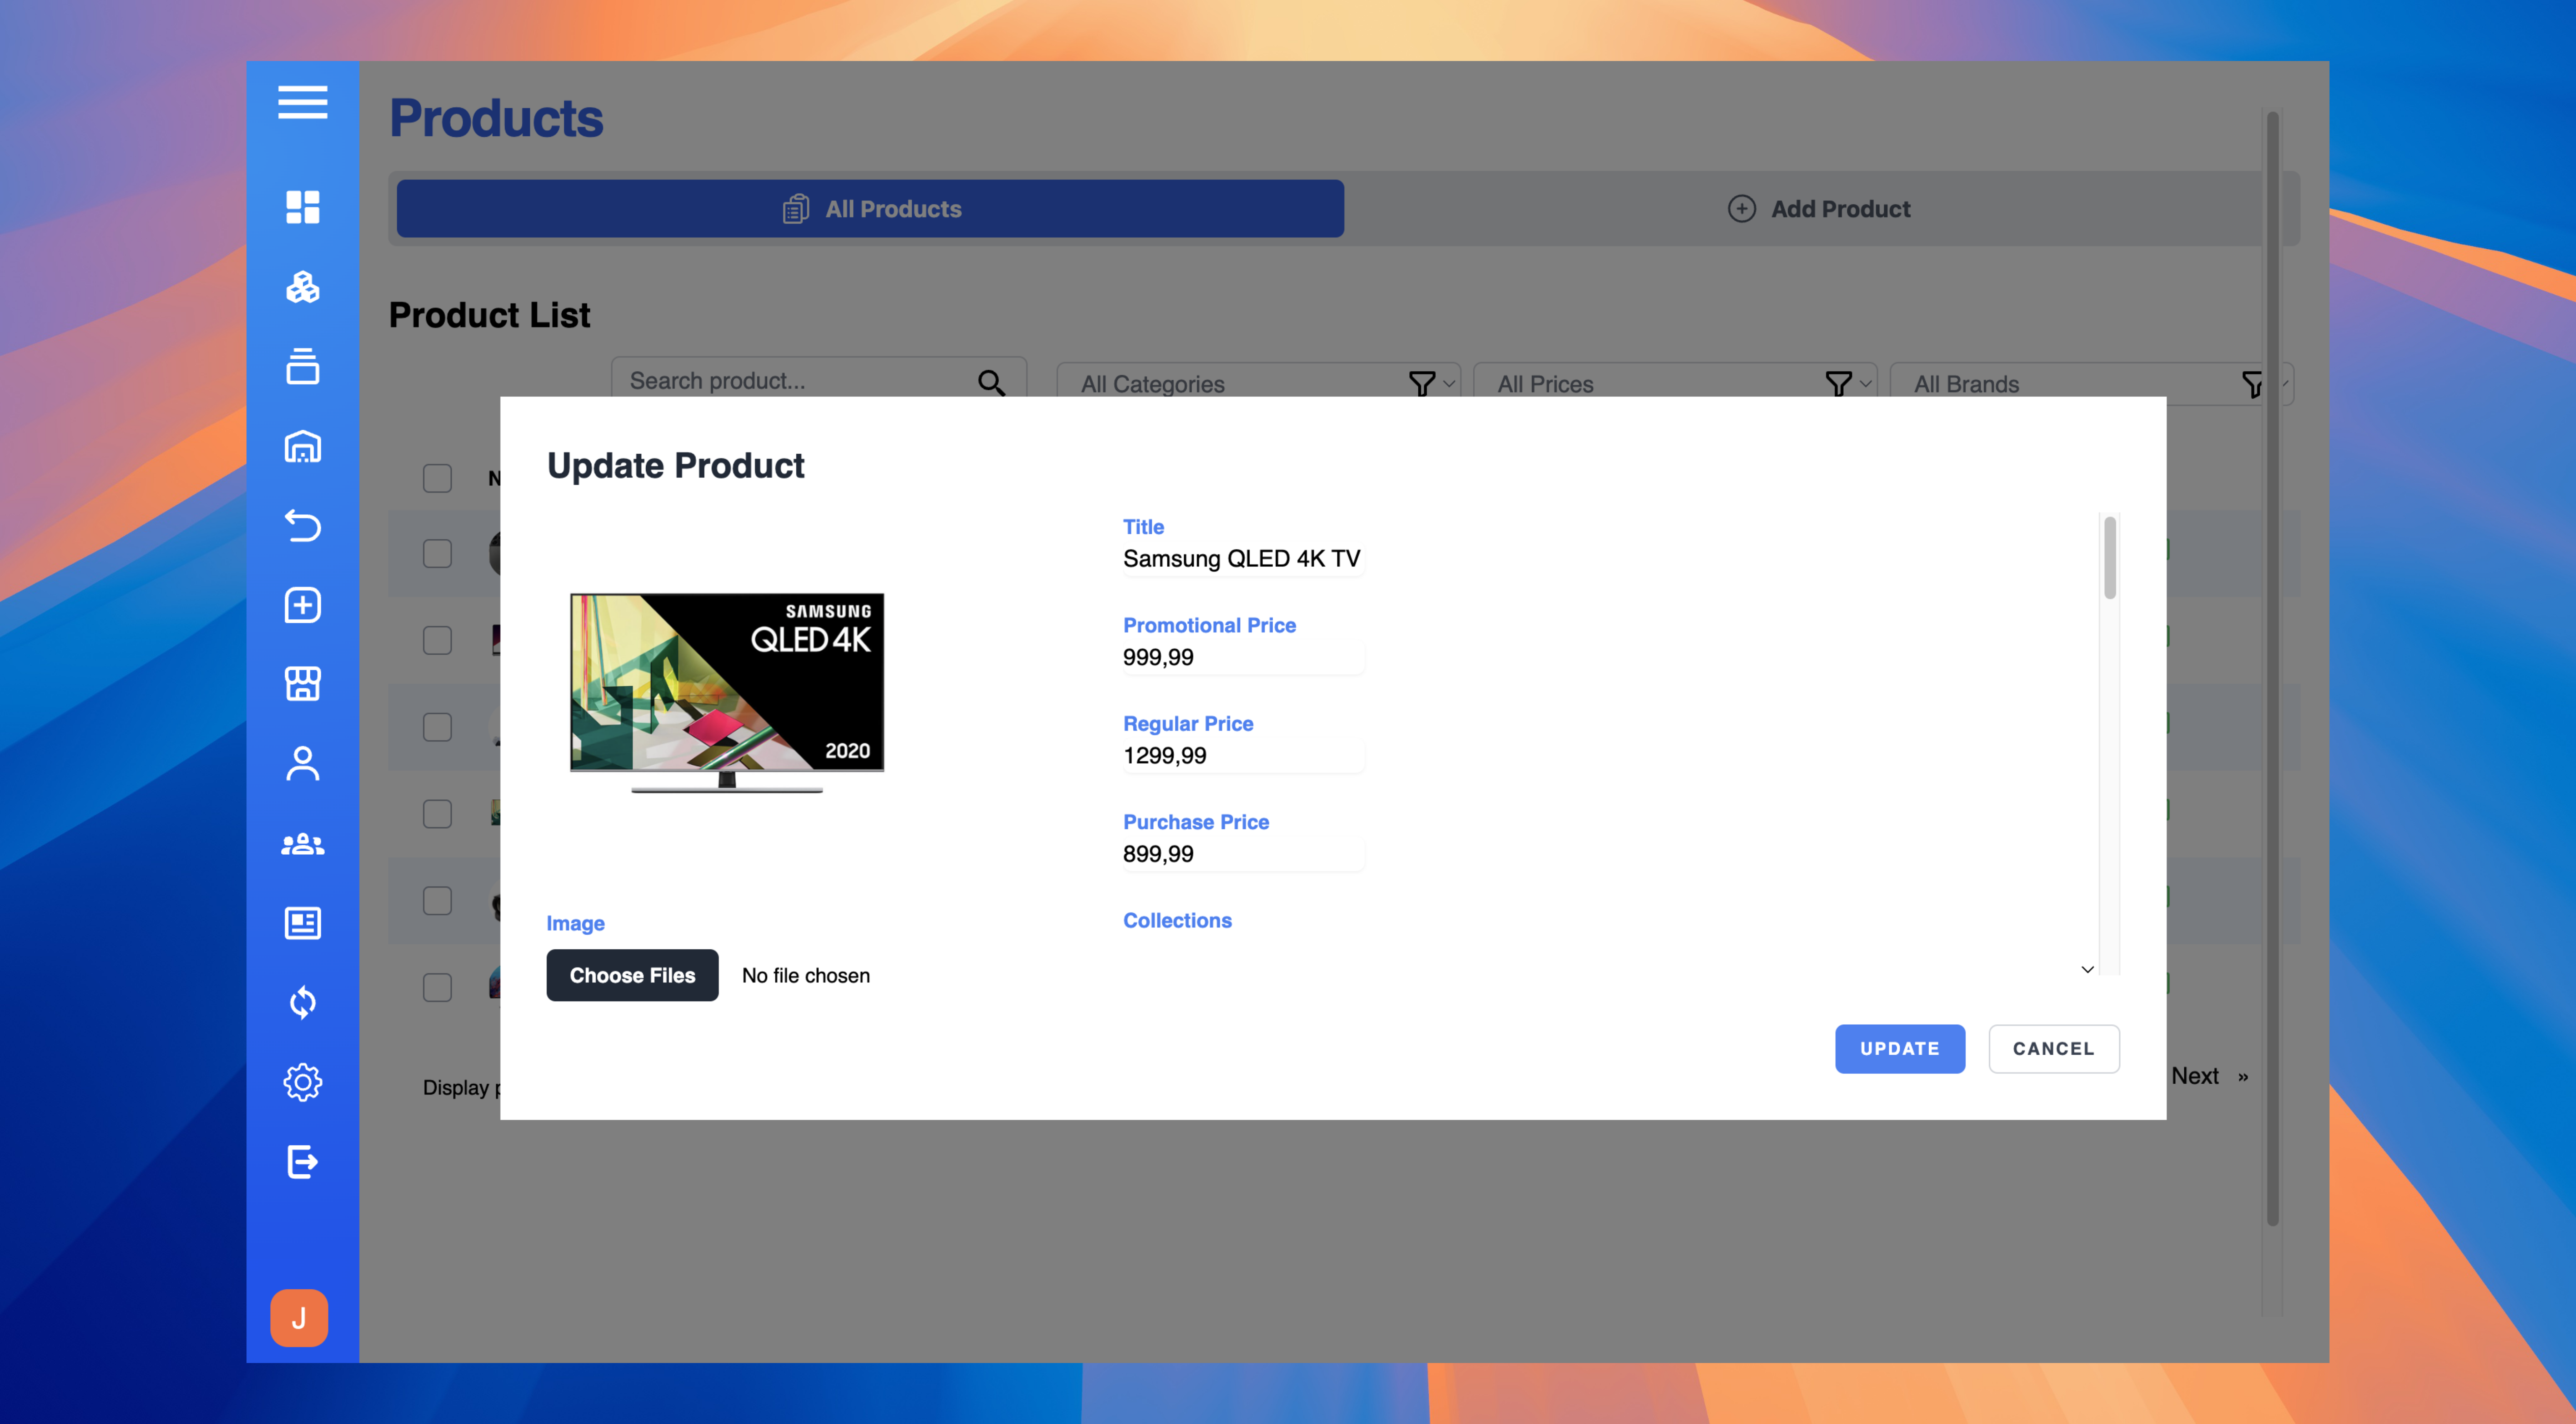Open the store front icon in sidebar
Image resolution: width=2576 pixels, height=1424 pixels.
302,684
